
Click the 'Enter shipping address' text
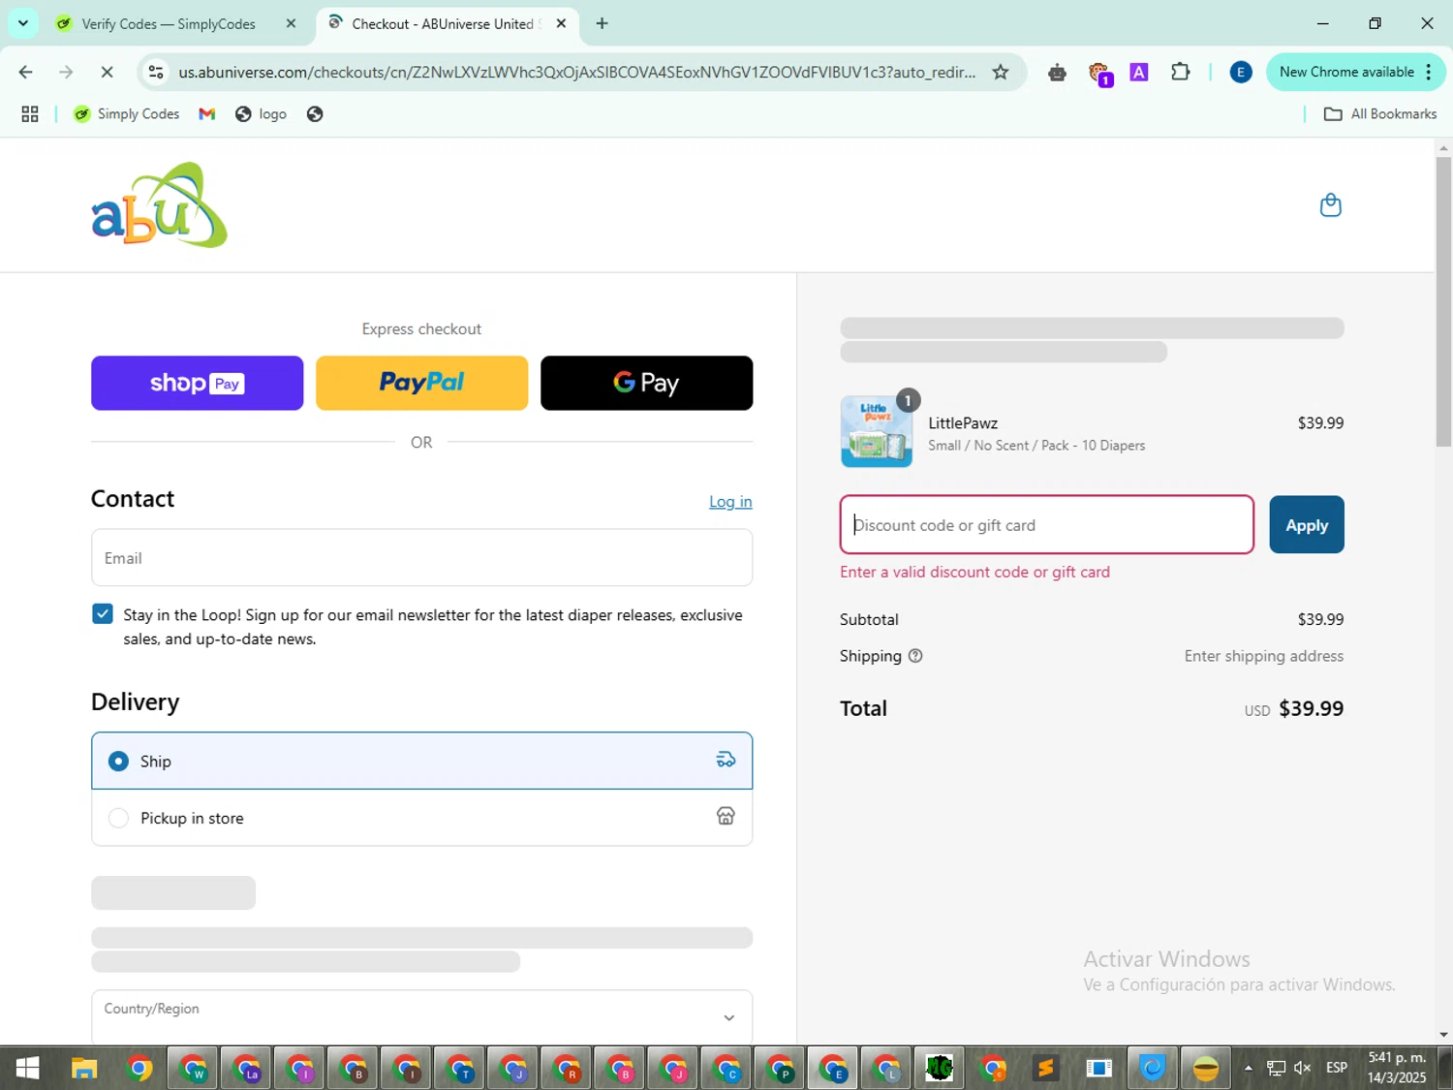click(x=1263, y=656)
